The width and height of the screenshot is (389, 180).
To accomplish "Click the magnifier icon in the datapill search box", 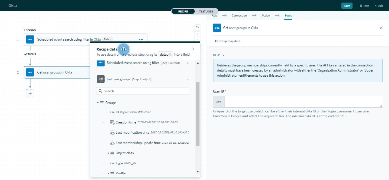I will pos(100,91).
